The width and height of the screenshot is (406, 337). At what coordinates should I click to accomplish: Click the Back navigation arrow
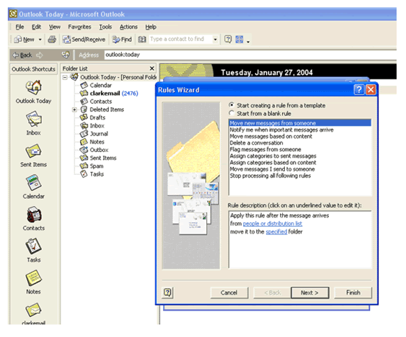[22, 55]
